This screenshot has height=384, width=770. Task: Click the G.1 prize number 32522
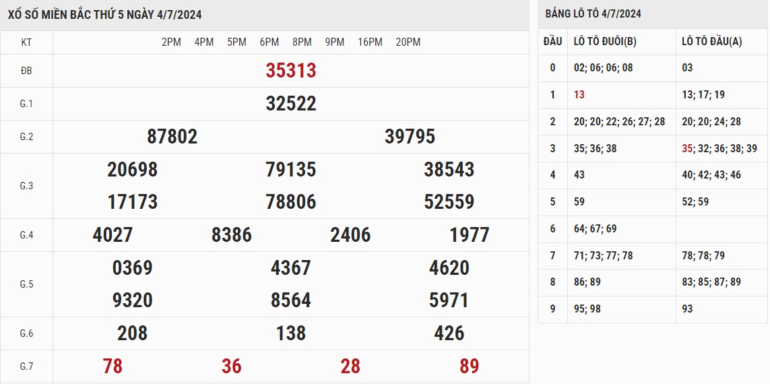point(291,104)
